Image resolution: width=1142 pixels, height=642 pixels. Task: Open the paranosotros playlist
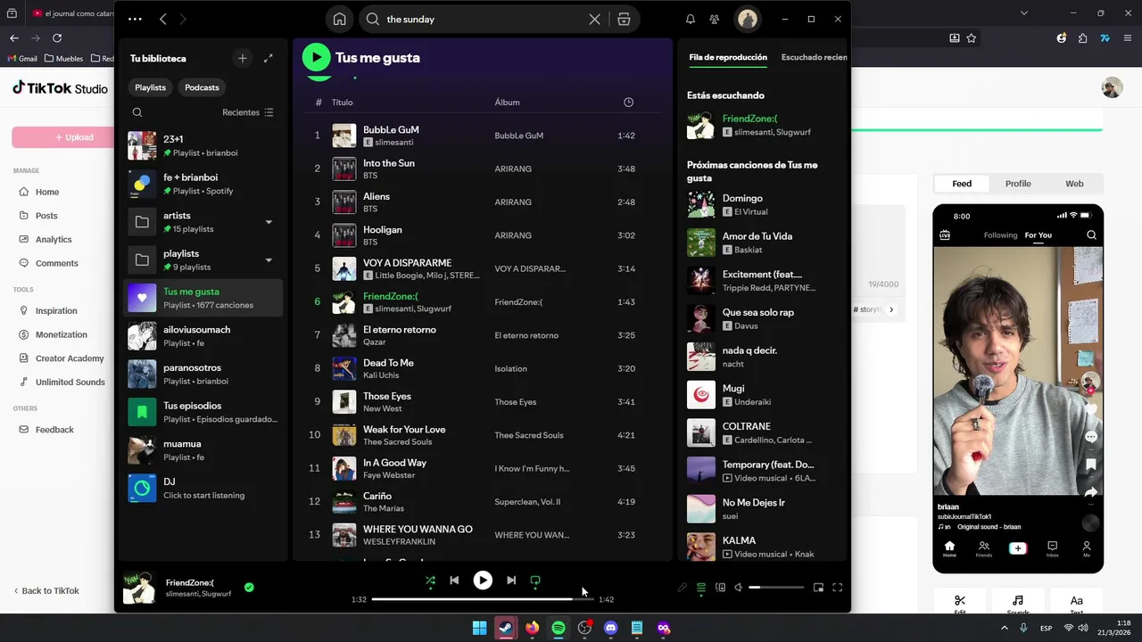(203, 374)
